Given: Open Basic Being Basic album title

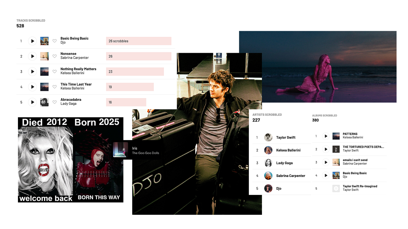Looking at the screenshot, I should [355, 173].
